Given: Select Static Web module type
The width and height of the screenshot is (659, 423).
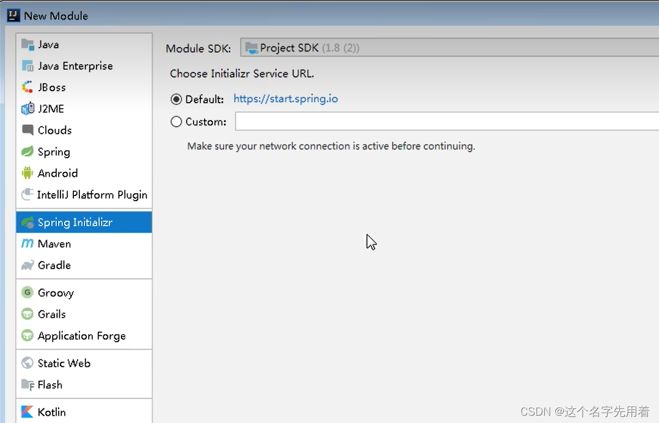Looking at the screenshot, I should click(64, 363).
